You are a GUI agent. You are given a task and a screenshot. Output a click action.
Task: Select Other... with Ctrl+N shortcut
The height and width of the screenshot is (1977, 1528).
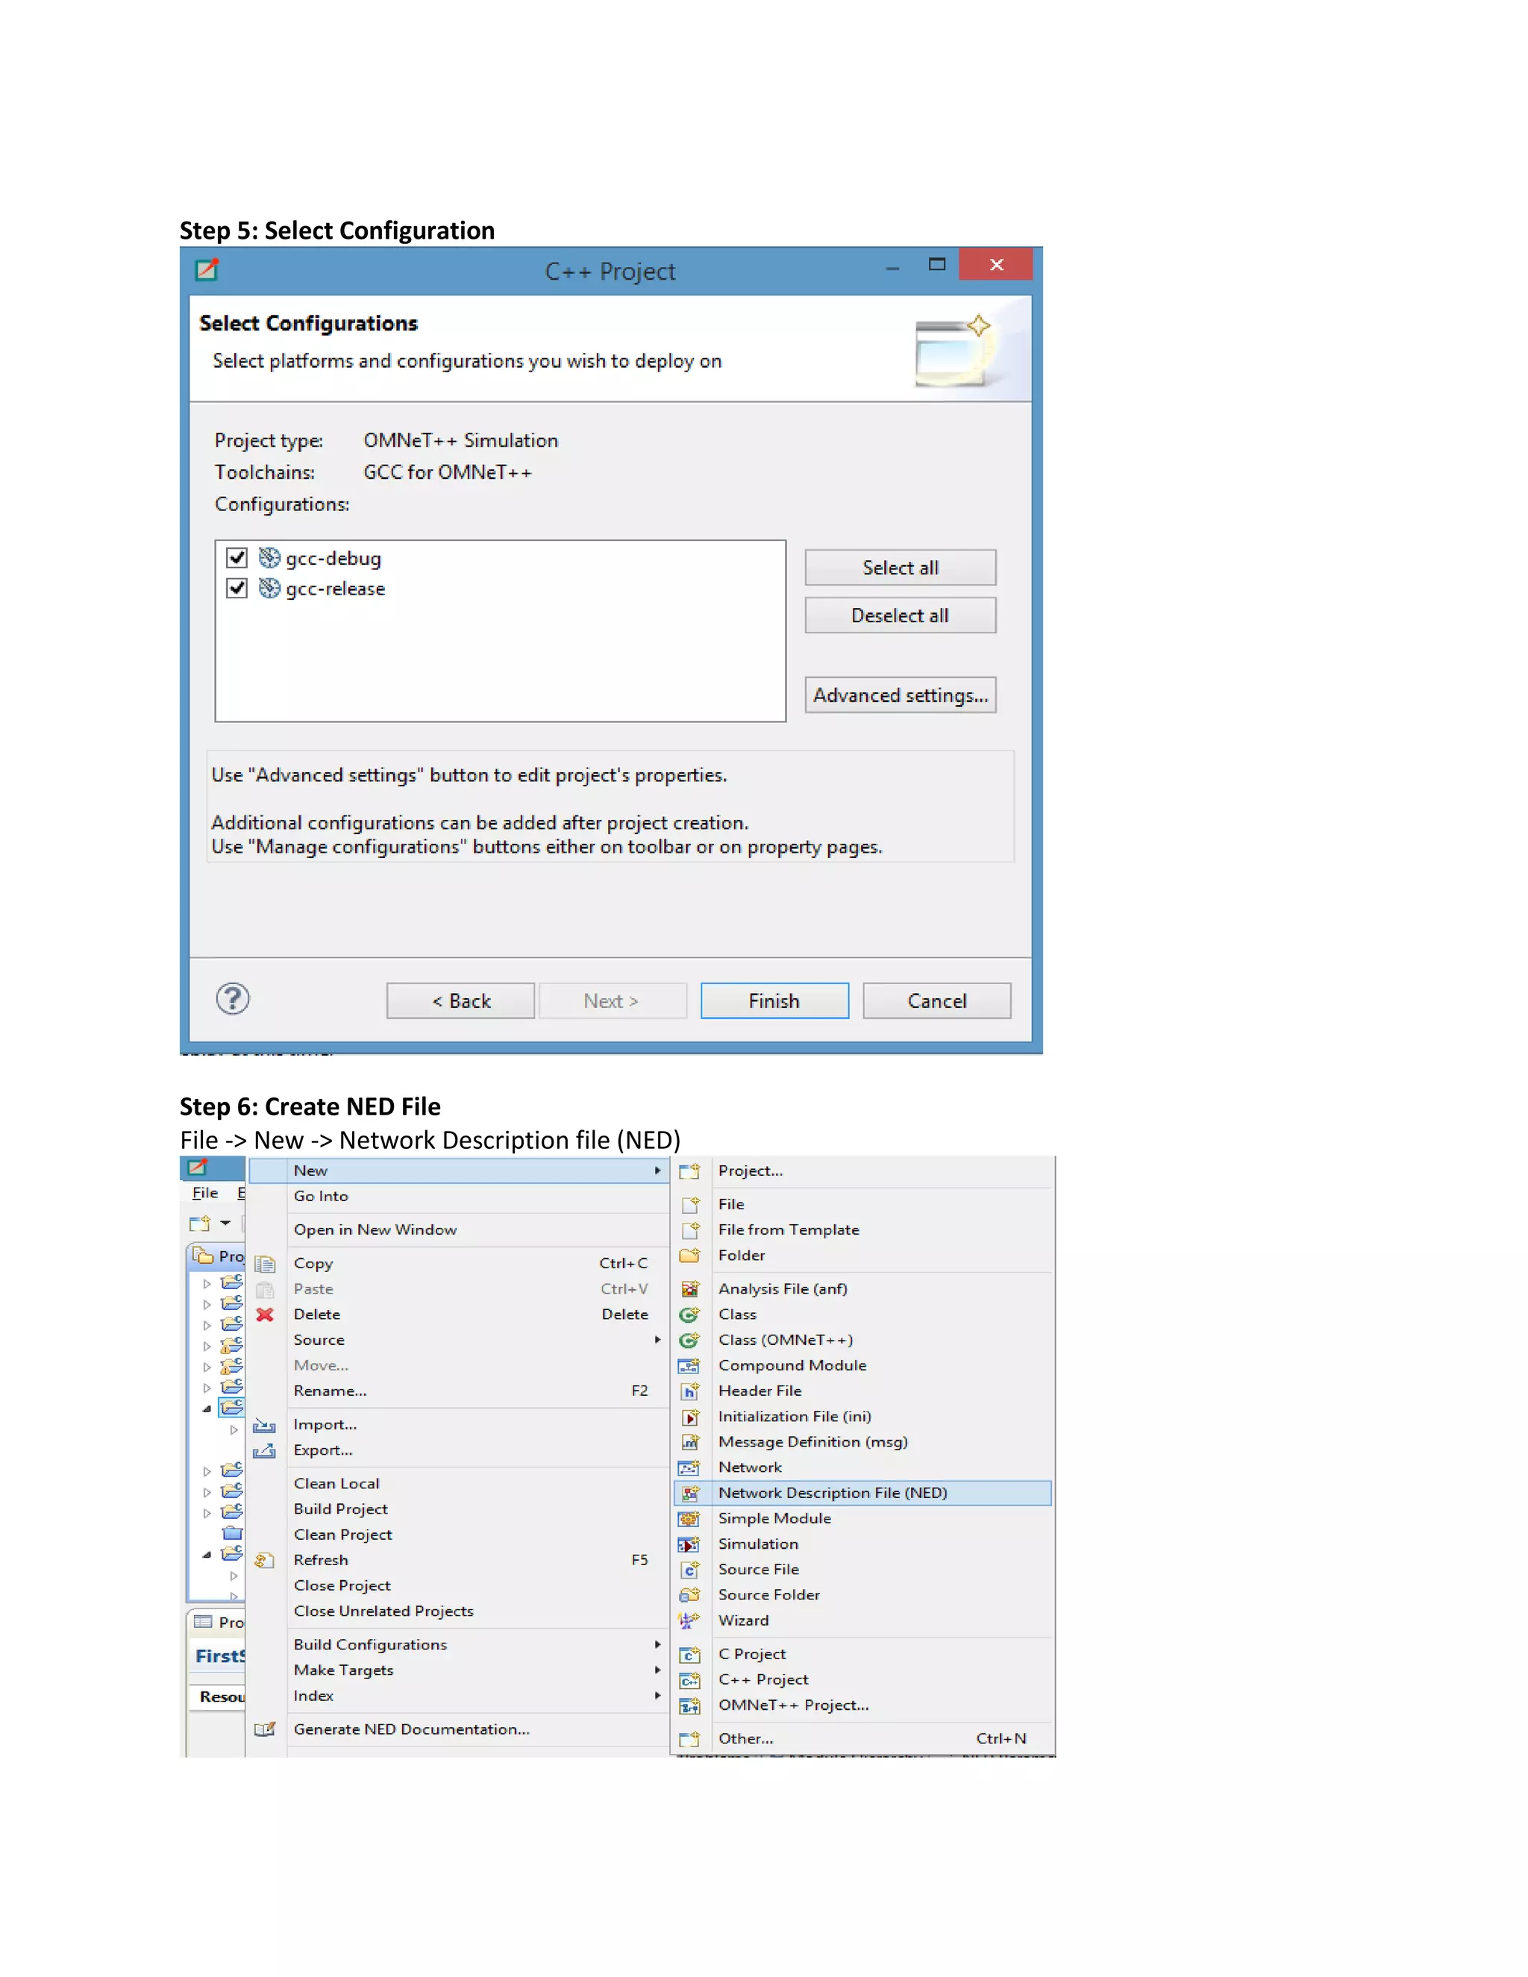coord(863,1738)
